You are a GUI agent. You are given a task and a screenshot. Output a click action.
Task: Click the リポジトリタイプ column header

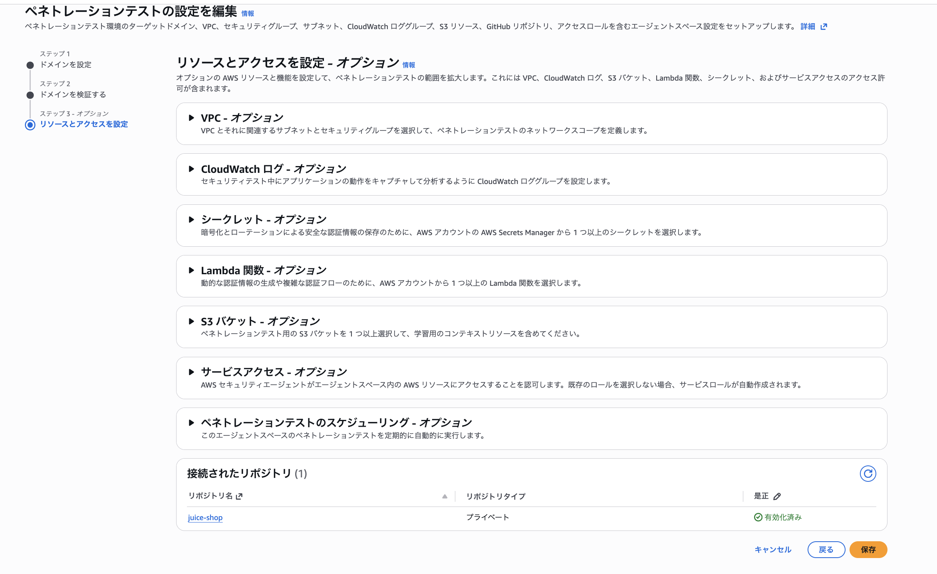[496, 496]
